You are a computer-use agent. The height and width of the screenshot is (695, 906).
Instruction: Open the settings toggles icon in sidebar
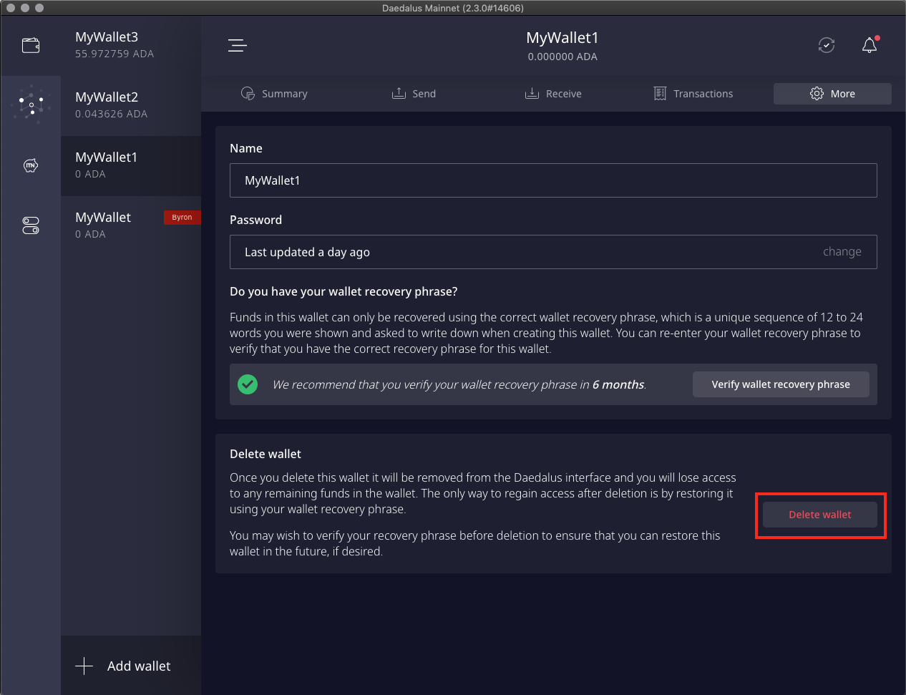[31, 225]
